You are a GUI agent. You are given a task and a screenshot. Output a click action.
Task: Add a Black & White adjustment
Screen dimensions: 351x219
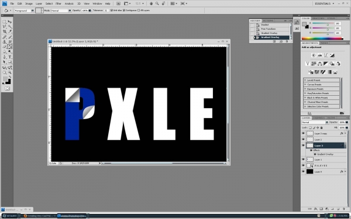click(326, 64)
